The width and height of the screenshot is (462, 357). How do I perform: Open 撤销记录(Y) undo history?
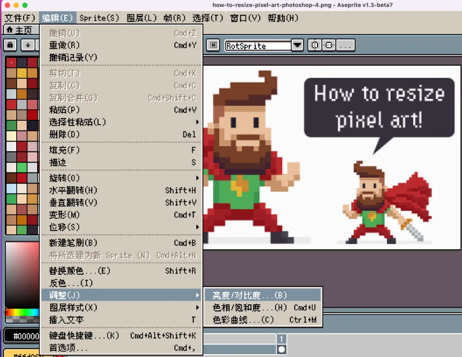[x=121, y=57]
